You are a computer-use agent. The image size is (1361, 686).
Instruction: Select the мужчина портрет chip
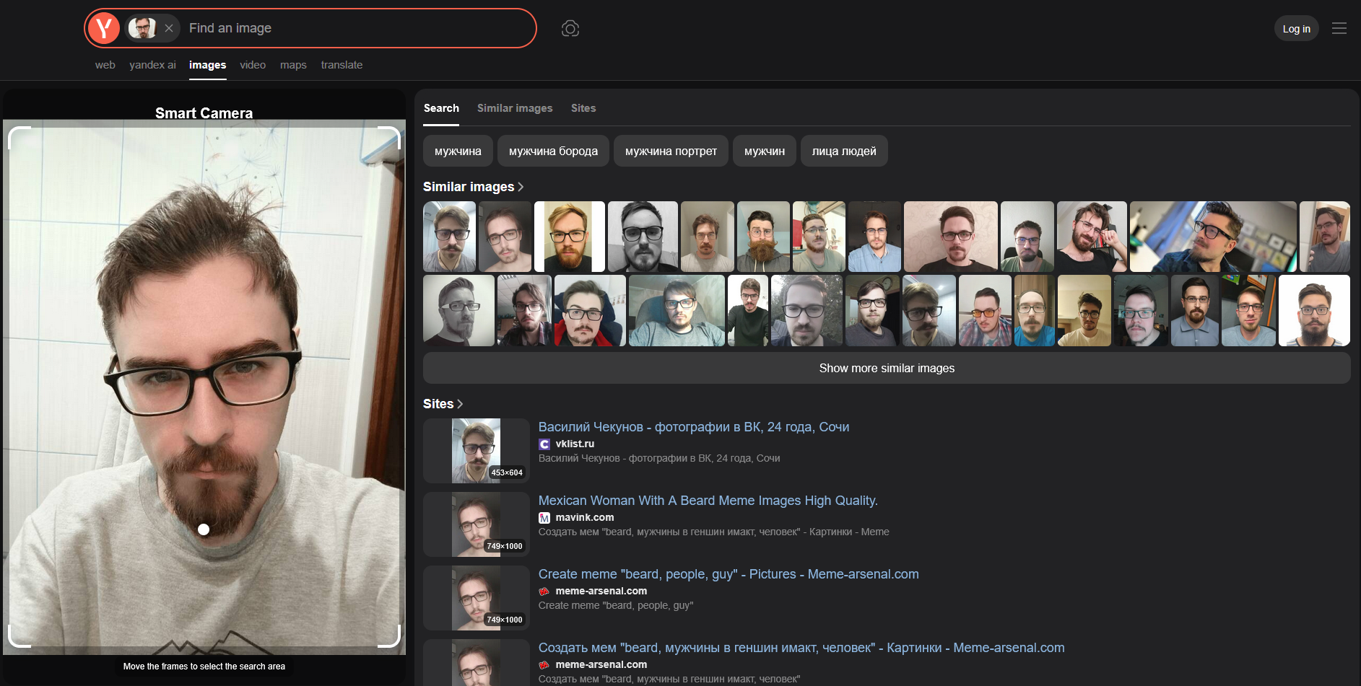(x=671, y=151)
